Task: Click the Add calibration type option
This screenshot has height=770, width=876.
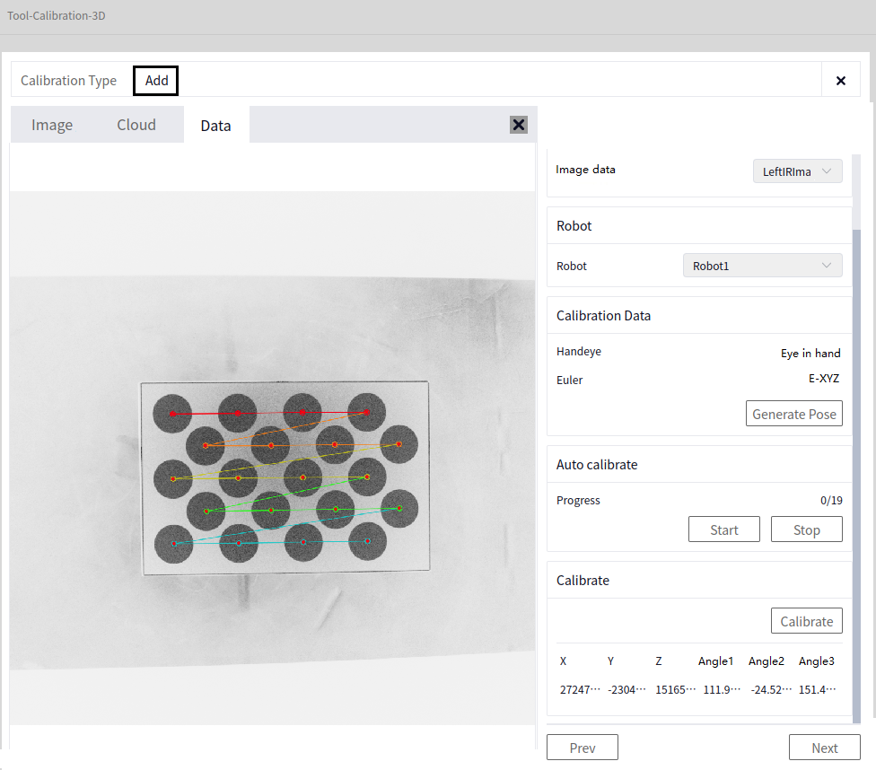Action: (x=156, y=81)
